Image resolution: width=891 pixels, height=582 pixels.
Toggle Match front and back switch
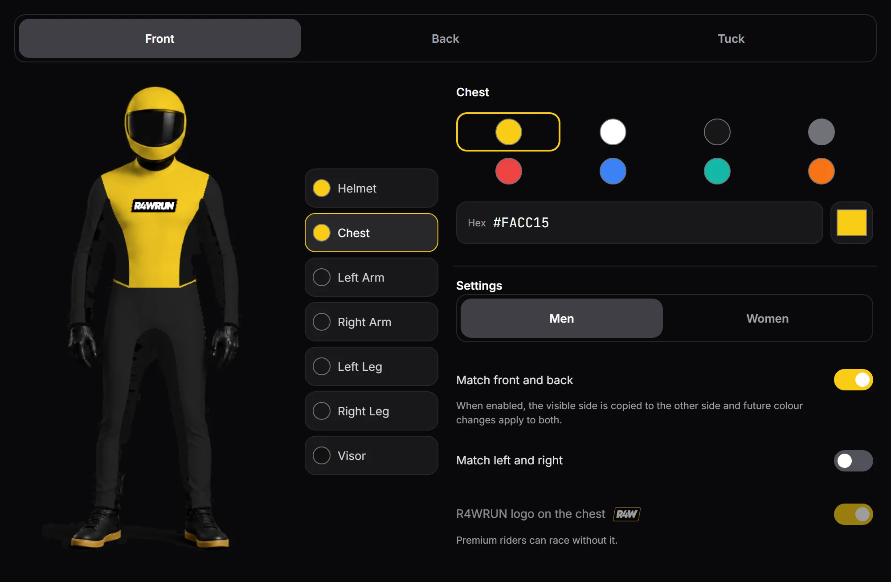tap(853, 380)
